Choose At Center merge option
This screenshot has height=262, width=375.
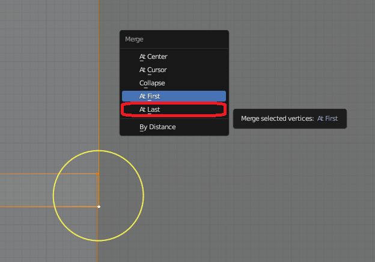(x=174, y=56)
